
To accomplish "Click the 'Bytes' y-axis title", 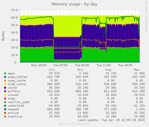I will (x=3, y=36).
